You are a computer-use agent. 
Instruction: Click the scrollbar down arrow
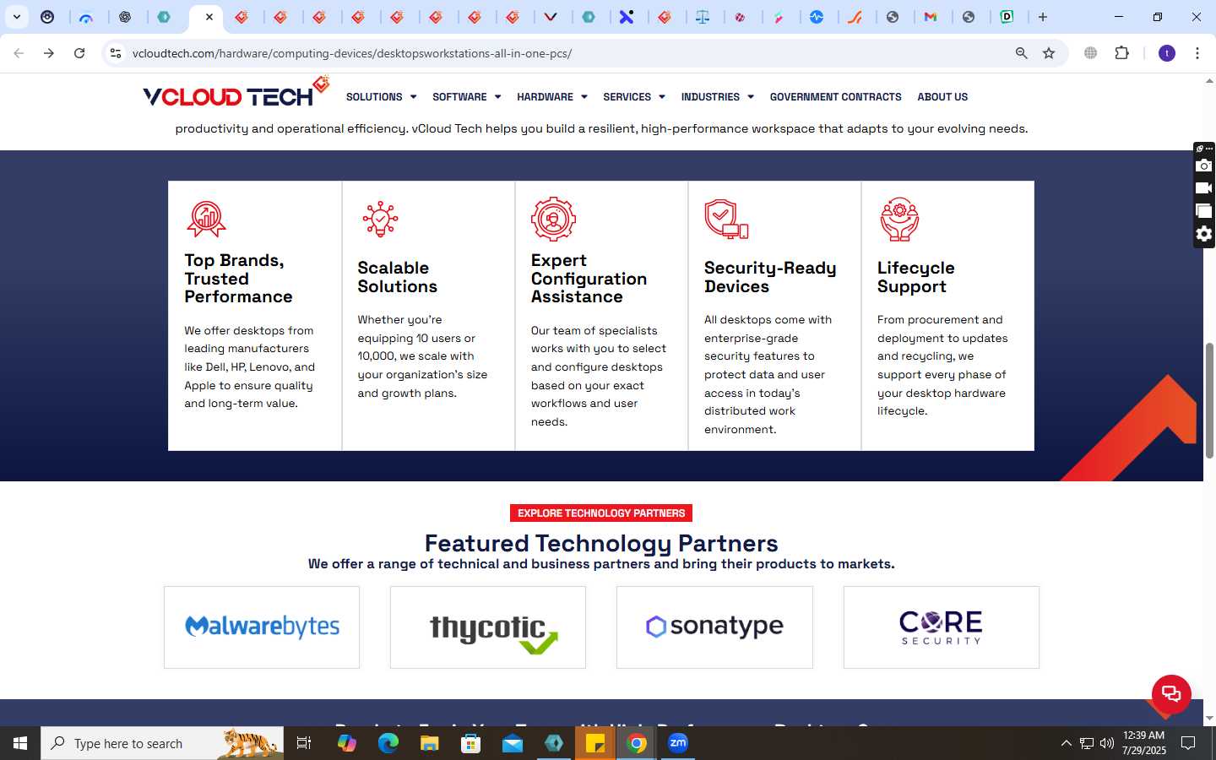click(x=1209, y=719)
